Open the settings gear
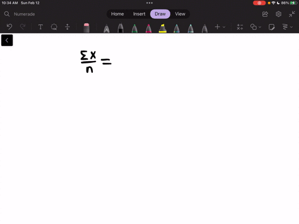Image resolution: width=299 pixels, height=224 pixels. [278, 14]
